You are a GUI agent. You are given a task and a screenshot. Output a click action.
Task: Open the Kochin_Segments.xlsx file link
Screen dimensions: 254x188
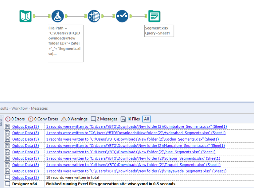[x=132, y=139]
